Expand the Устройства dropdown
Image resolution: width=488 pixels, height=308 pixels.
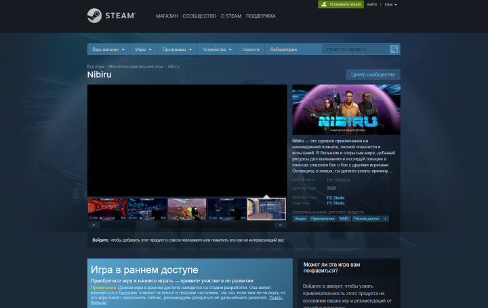click(x=217, y=49)
